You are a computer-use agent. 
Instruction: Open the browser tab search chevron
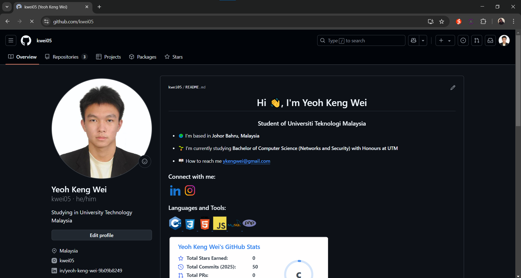[7, 7]
